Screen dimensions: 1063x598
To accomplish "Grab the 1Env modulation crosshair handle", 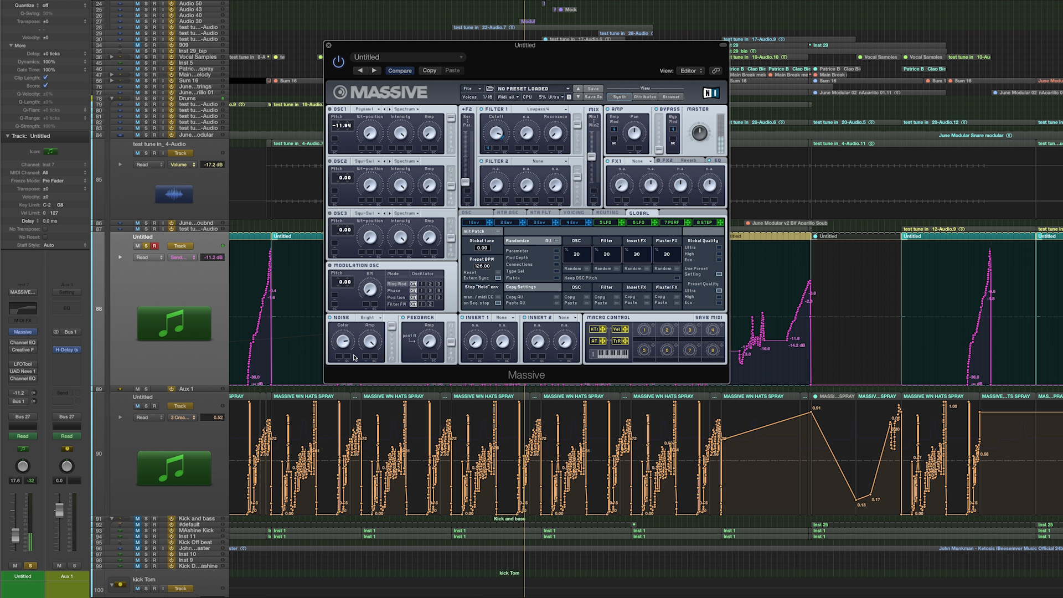I will coord(489,223).
